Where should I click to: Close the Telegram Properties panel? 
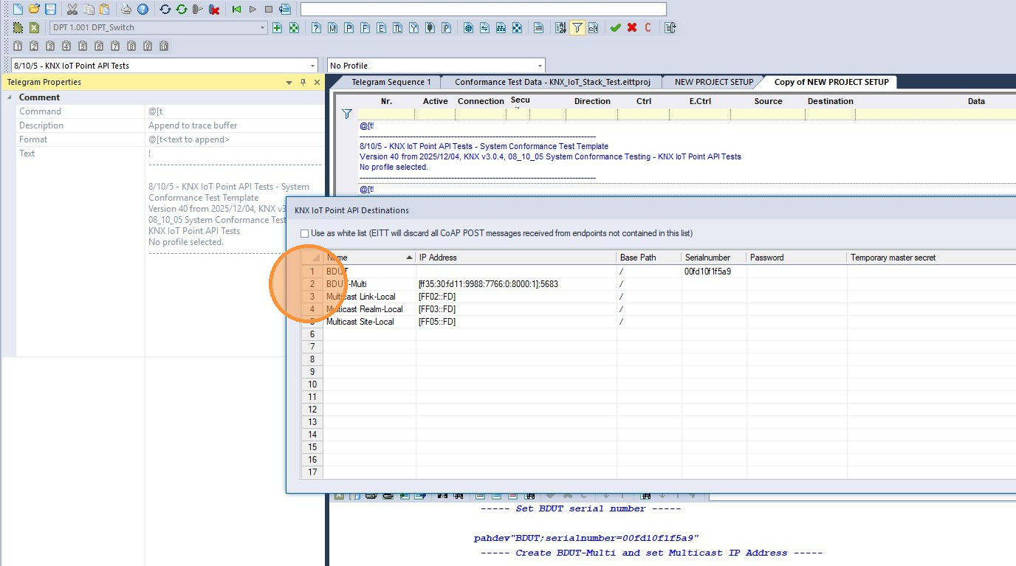(x=317, y=83)
